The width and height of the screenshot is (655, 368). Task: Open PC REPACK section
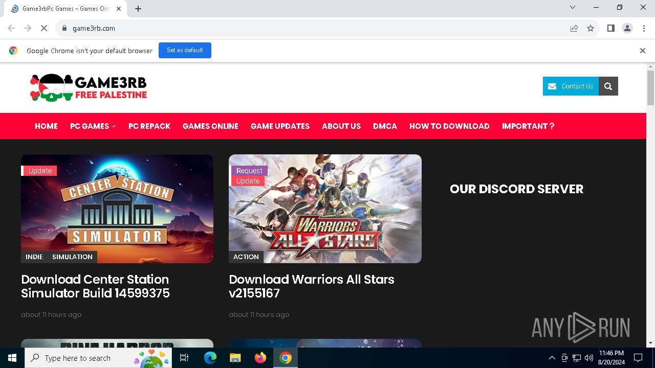[x=149, y=126]
